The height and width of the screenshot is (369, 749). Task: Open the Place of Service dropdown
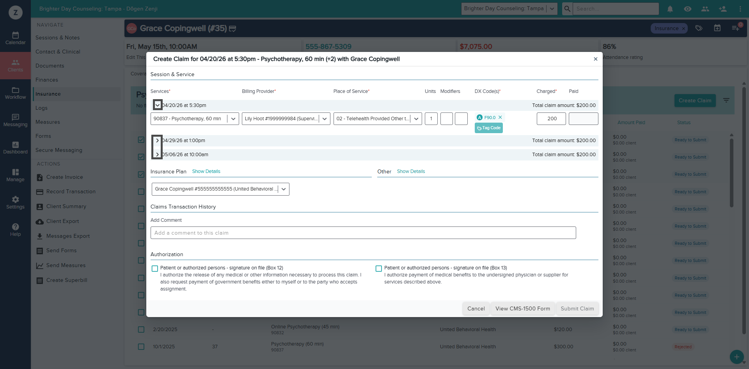[378, 119]
